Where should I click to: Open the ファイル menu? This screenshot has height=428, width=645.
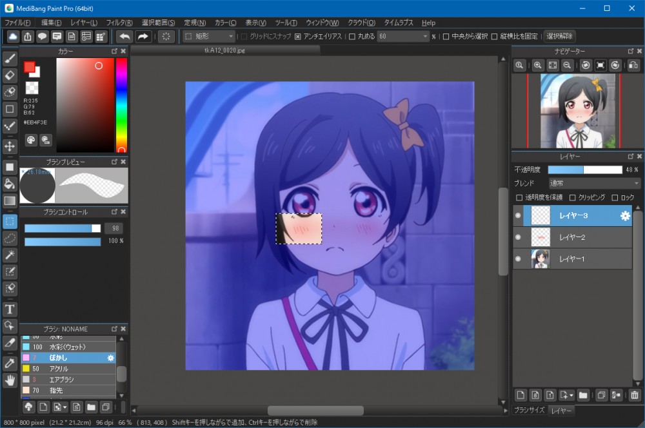(17, 23)
